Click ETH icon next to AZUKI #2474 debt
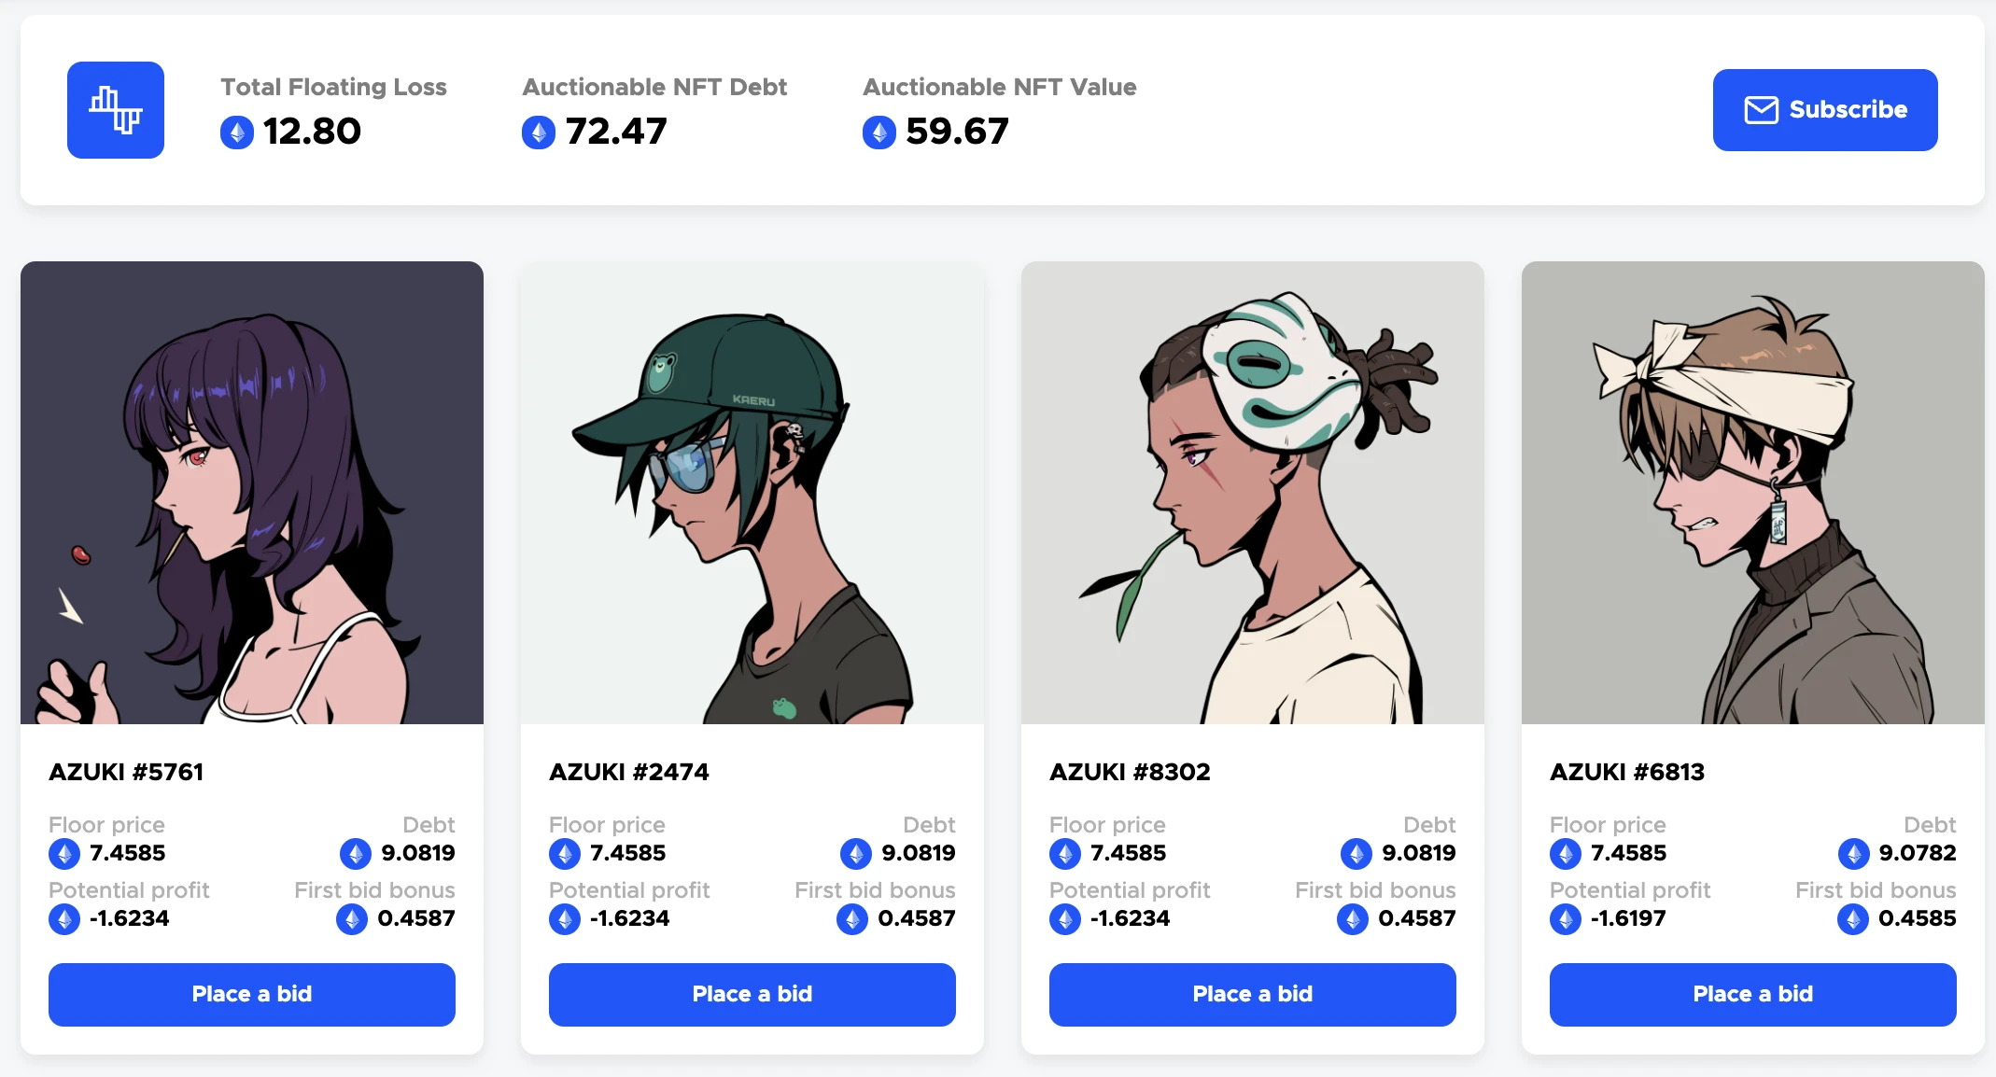This screenshot has height=1077, width=1996. pyautogui.click(x=856, y=853)
